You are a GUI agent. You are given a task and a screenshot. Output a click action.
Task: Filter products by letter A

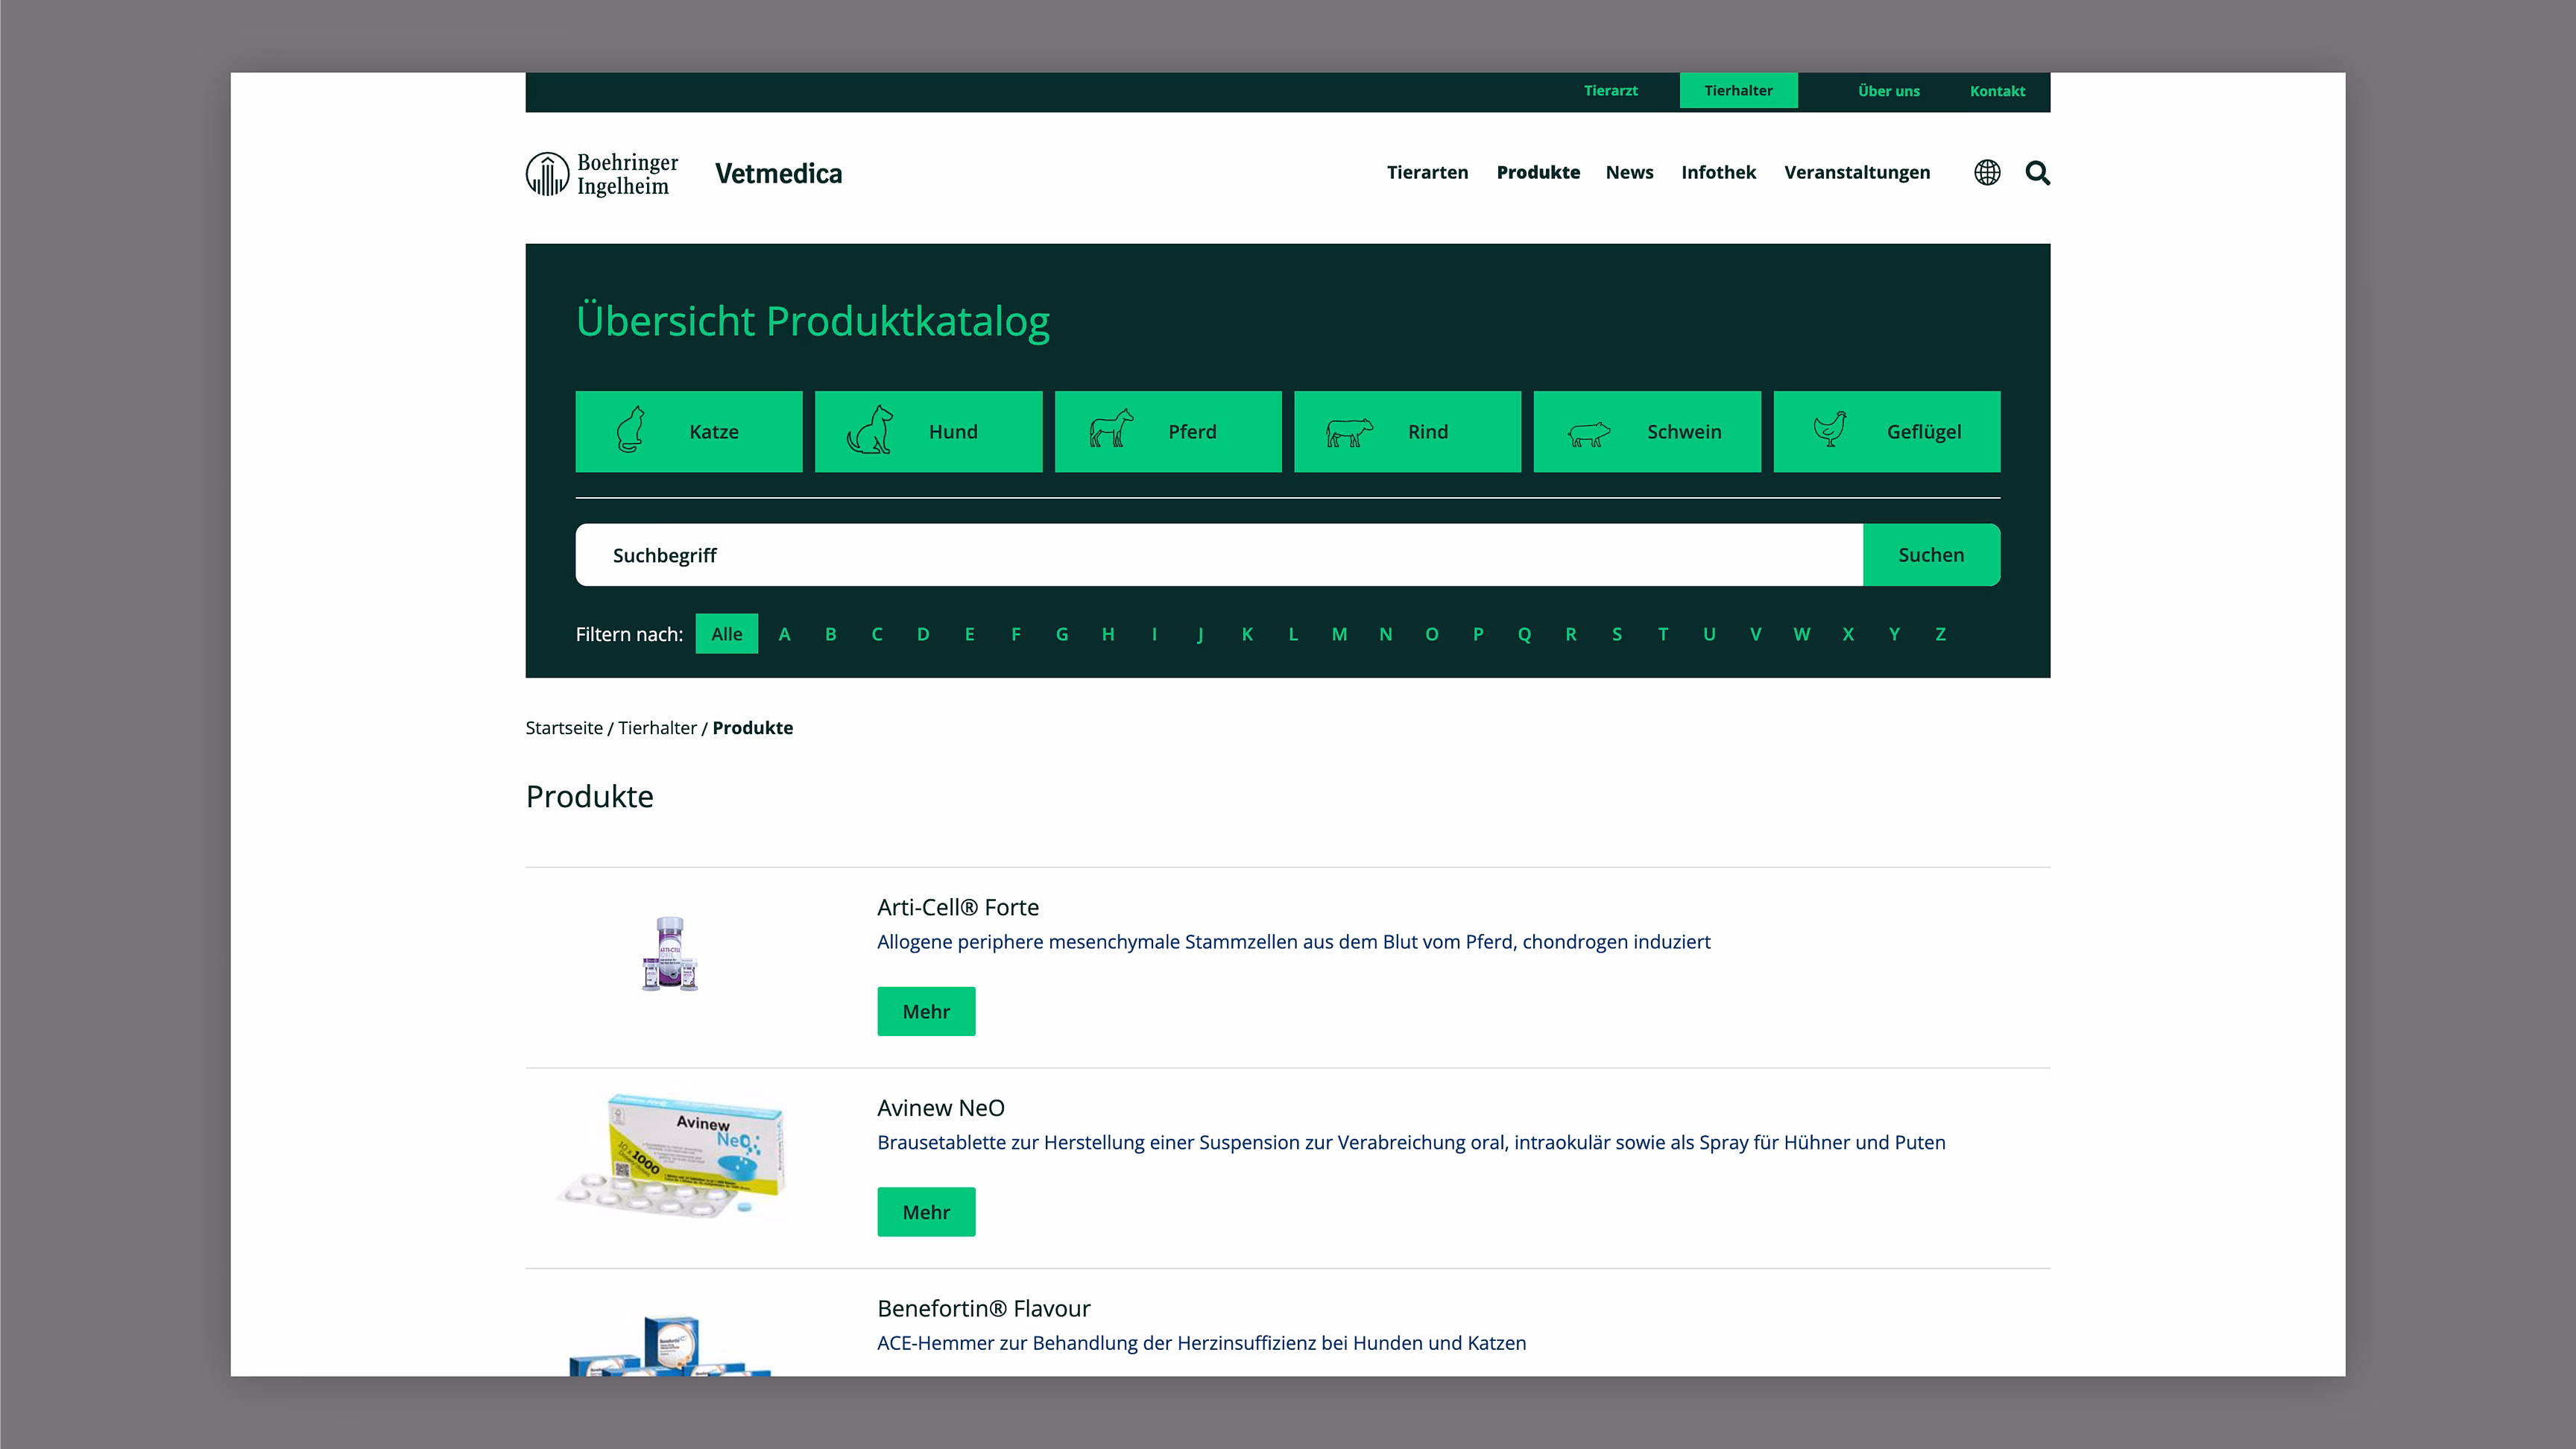[x=784, y=634]
